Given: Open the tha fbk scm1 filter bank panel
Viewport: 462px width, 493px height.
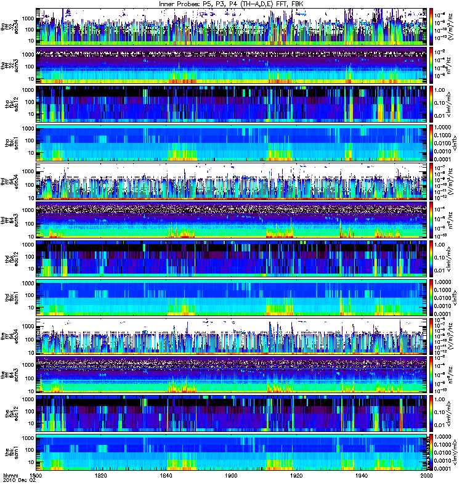Looking at the screenshot, I should (232, 142).
